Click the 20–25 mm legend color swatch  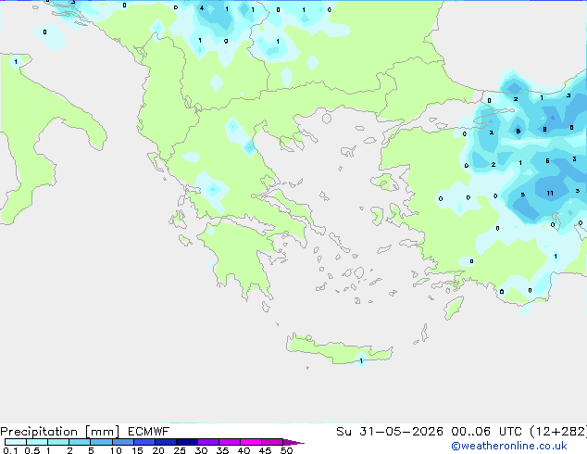(x=166, y=442)
